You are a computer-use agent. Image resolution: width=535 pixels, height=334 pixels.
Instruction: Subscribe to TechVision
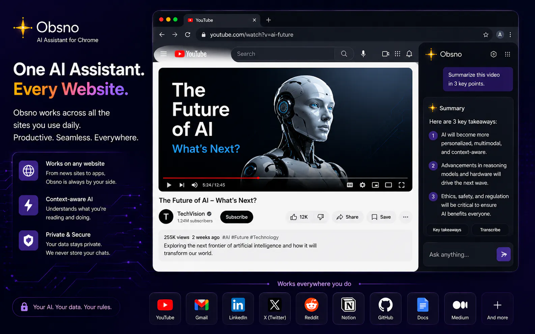point(236,217)
